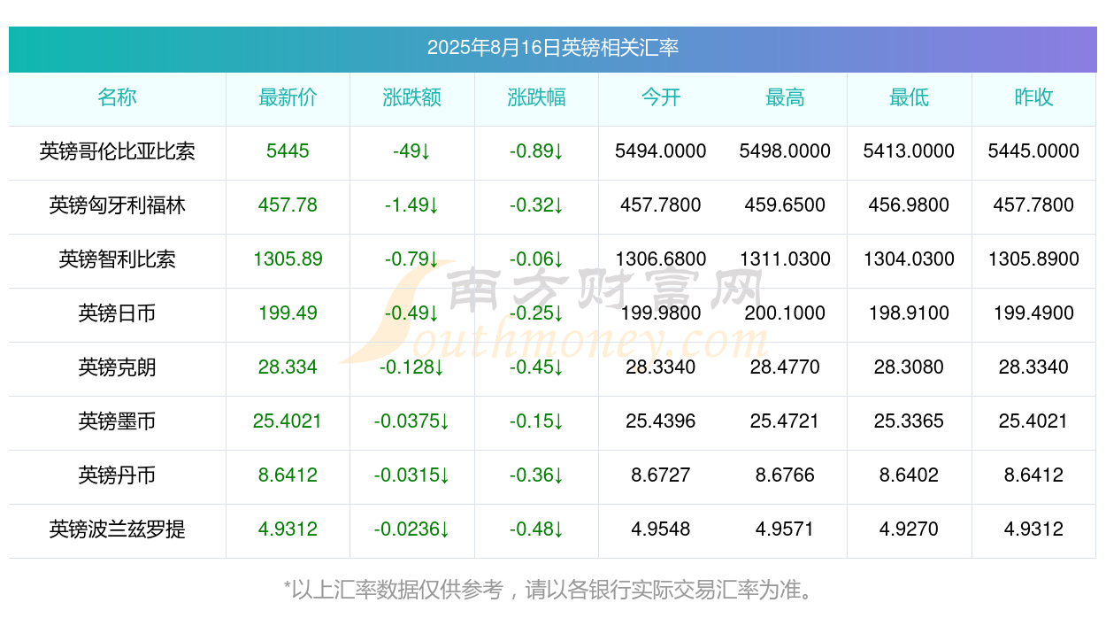Image resolution: width=1106 pixels, height=618 pixels.
Task: Click the row name 英镑哥伦比亚比索
Action: coord(117,151)
